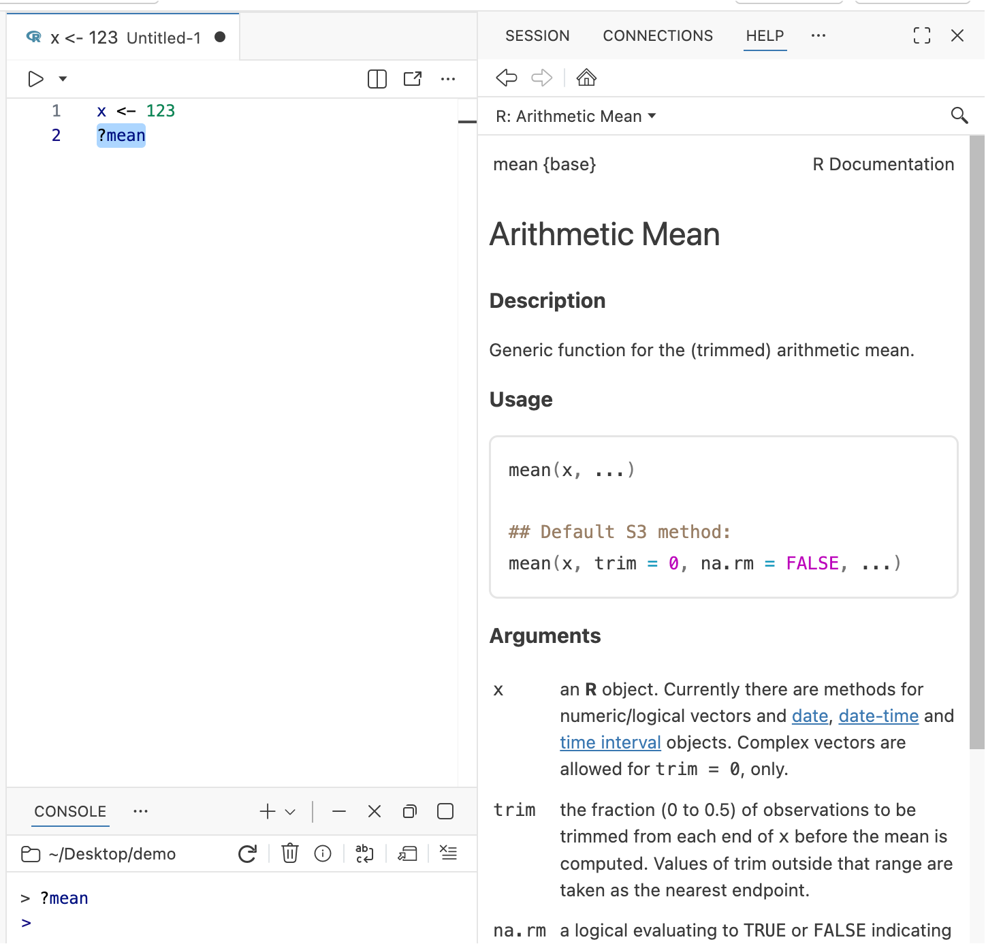
Task: Switch to the SESSION tab
Action: (x=537, y=35)
